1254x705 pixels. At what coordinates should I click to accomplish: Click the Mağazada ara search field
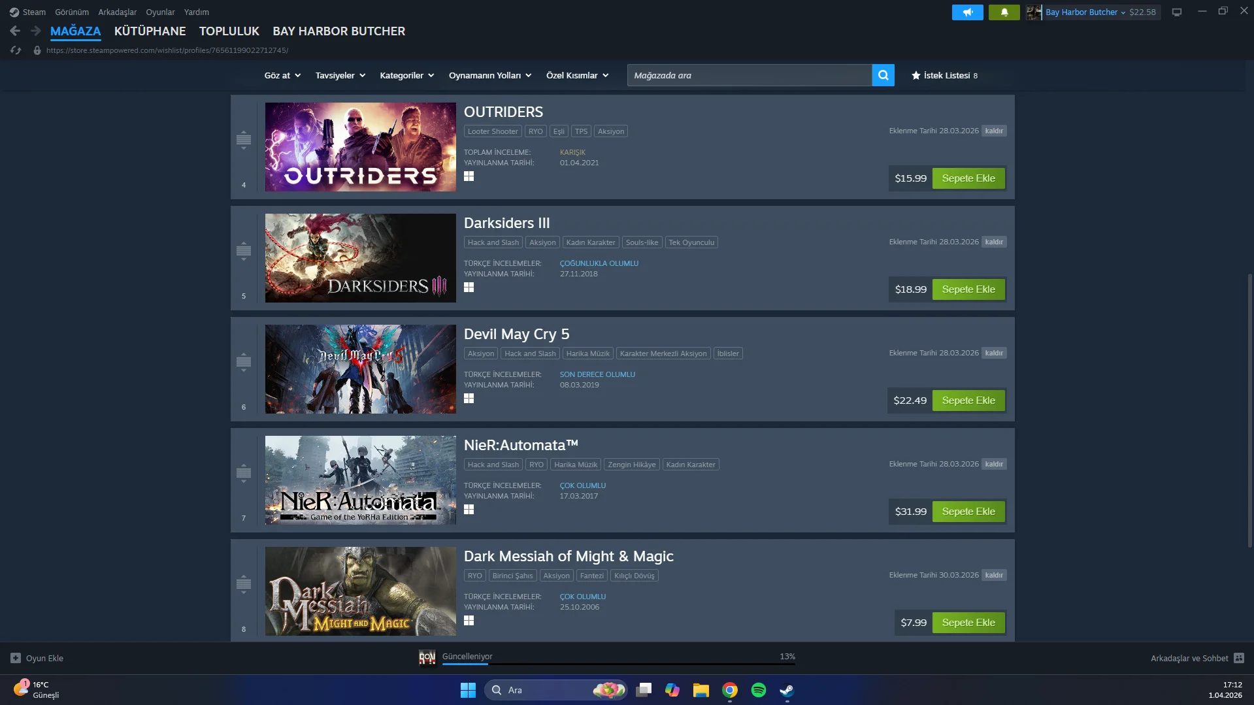pyautogui.click(x=750, y=75)
